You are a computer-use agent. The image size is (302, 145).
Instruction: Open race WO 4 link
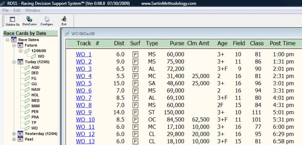coord(84,76)
